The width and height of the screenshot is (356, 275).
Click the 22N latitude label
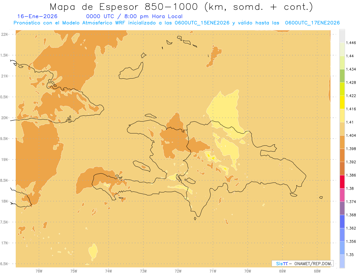click(5, 34)
